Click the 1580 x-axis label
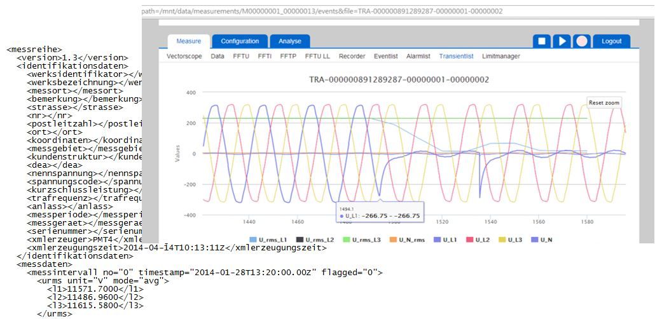This screenshot has width=655, height=319. pos(588,222)
